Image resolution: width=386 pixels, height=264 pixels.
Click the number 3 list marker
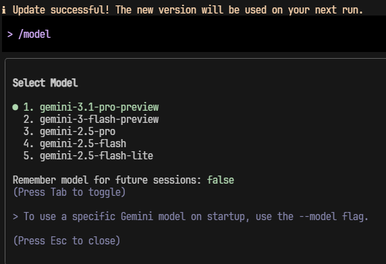coord(28,132)
